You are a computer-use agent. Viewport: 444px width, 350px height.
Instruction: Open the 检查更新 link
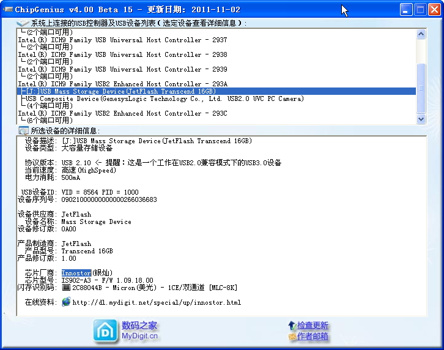pos(313,326)
